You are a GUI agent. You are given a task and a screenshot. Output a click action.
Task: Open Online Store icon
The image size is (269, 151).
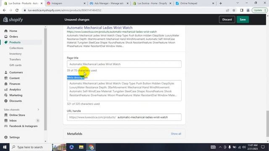tap(6, 115)
